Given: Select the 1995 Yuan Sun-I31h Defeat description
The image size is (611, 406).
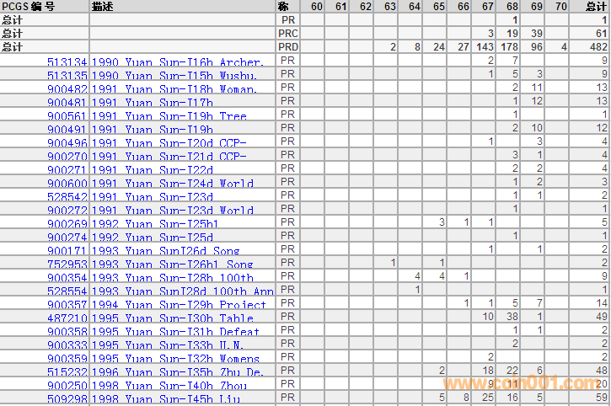Looking at the screenshot, I should pos(175,332).
